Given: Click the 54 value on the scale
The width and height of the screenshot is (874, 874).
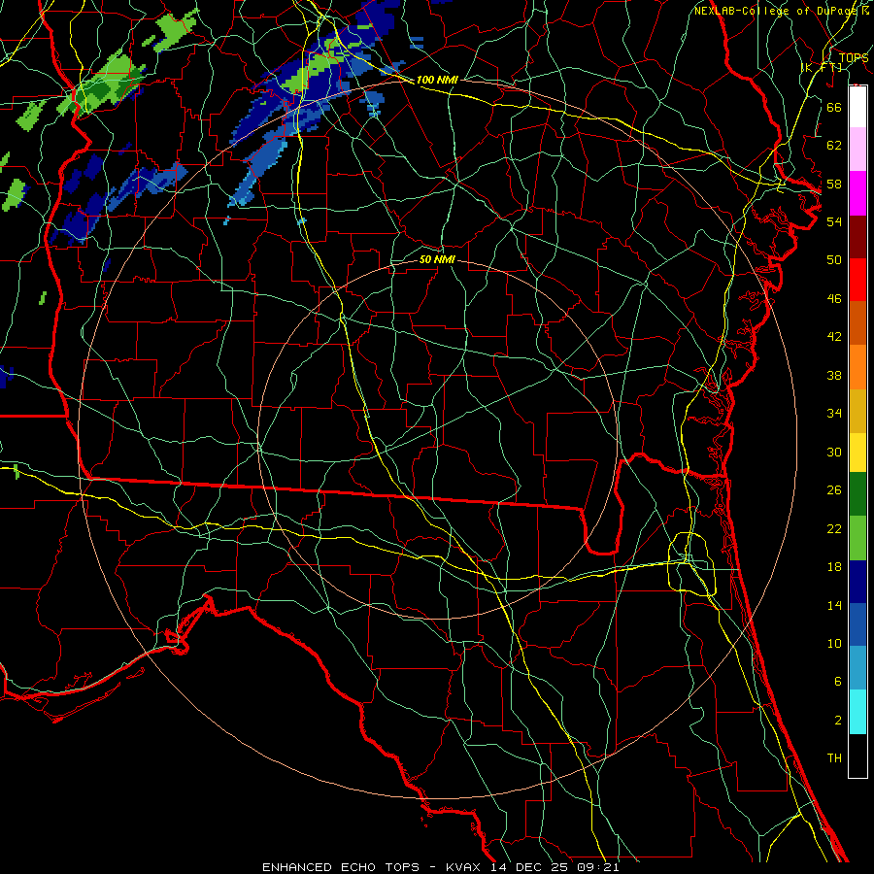Looking at the screenshot, I should (834, 221).
